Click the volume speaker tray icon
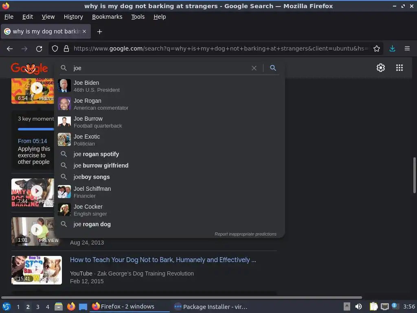The height and width of the screenshot is (313, 417). tap(358, 306)
